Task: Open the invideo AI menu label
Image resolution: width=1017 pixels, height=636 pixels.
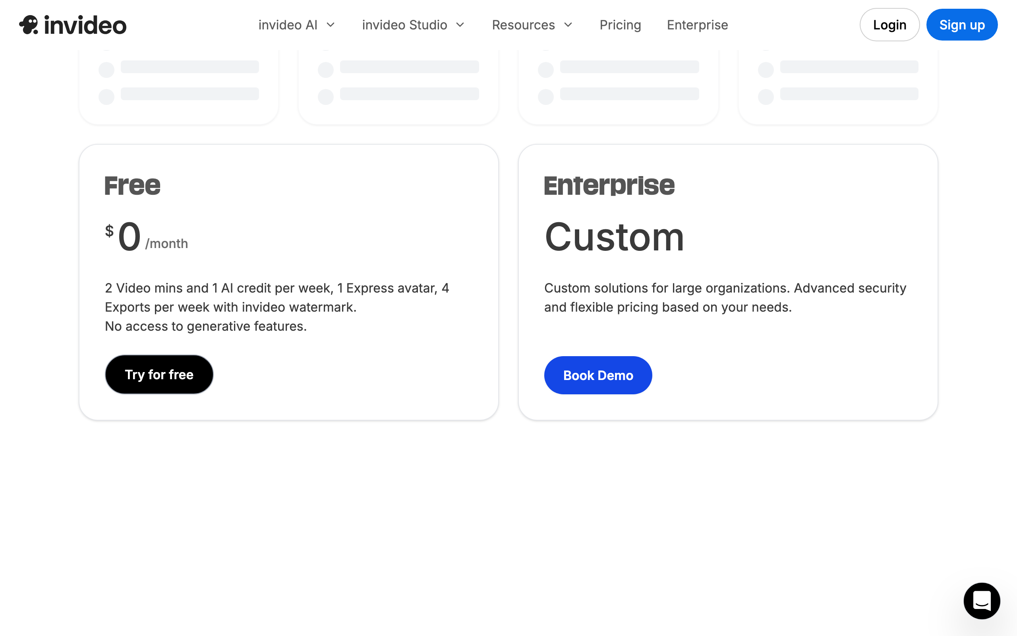Action: (288, 25)
